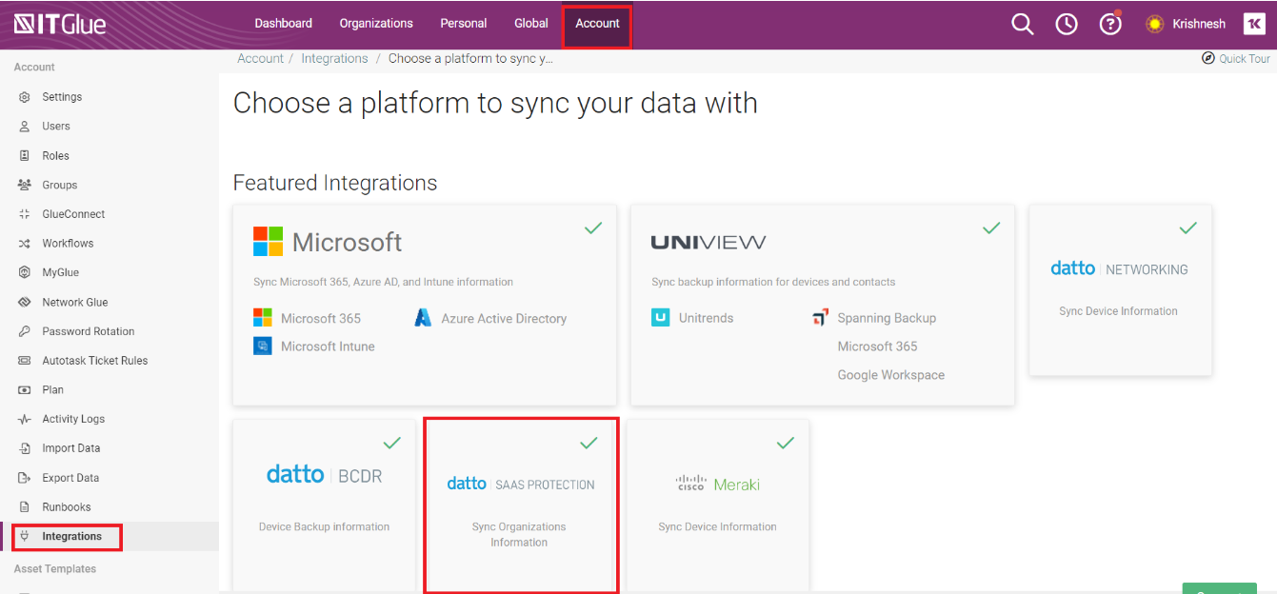Click the Autotask Ticket Rules icon
This screenshot has width=1277, height=594.
[x=25, y=361]
